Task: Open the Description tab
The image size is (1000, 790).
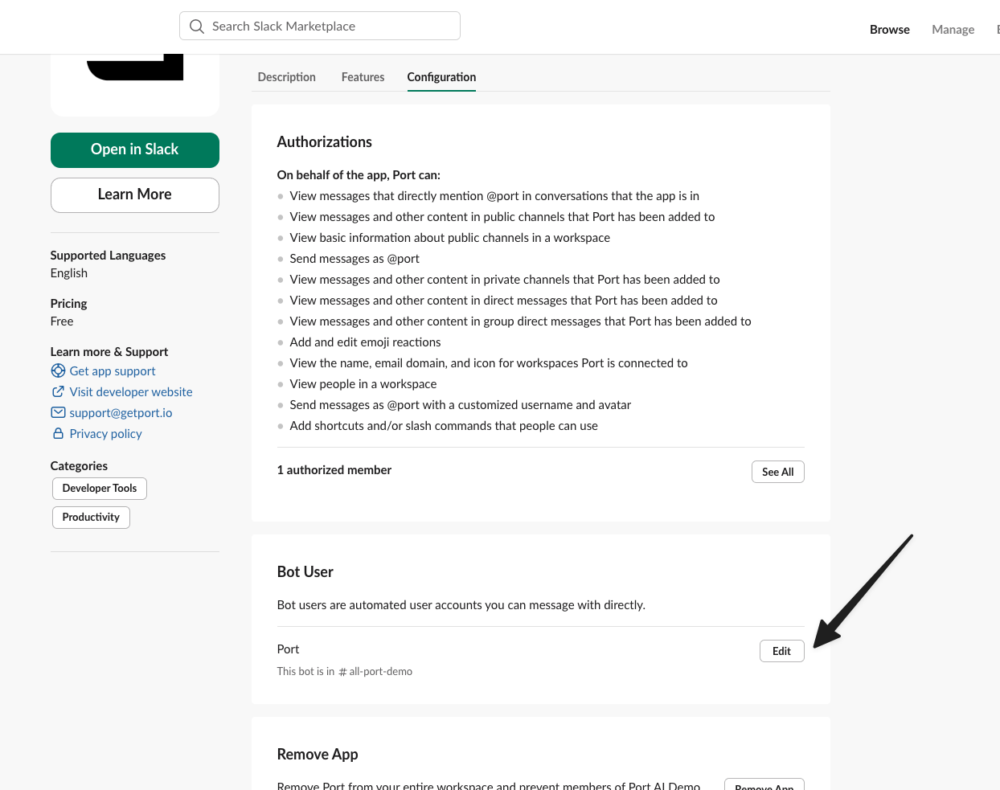Action: tap(286, 77)
